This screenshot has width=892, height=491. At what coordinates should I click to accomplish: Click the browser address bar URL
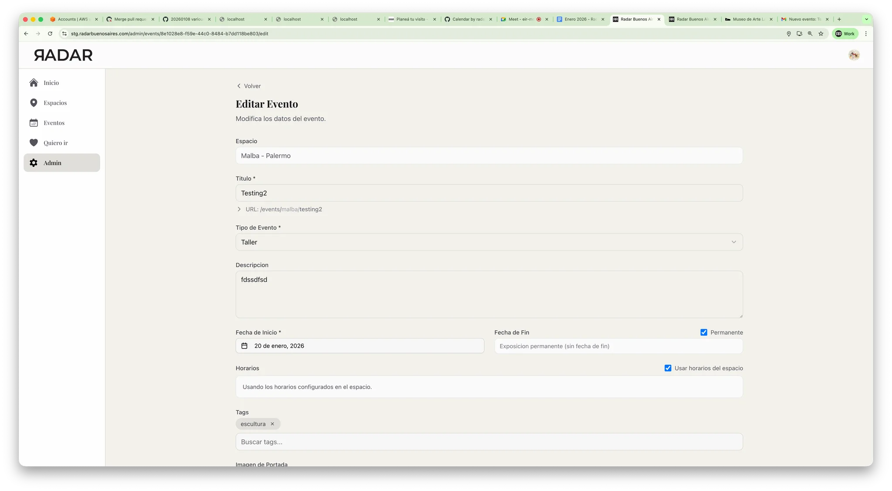[x=169, y=34]
